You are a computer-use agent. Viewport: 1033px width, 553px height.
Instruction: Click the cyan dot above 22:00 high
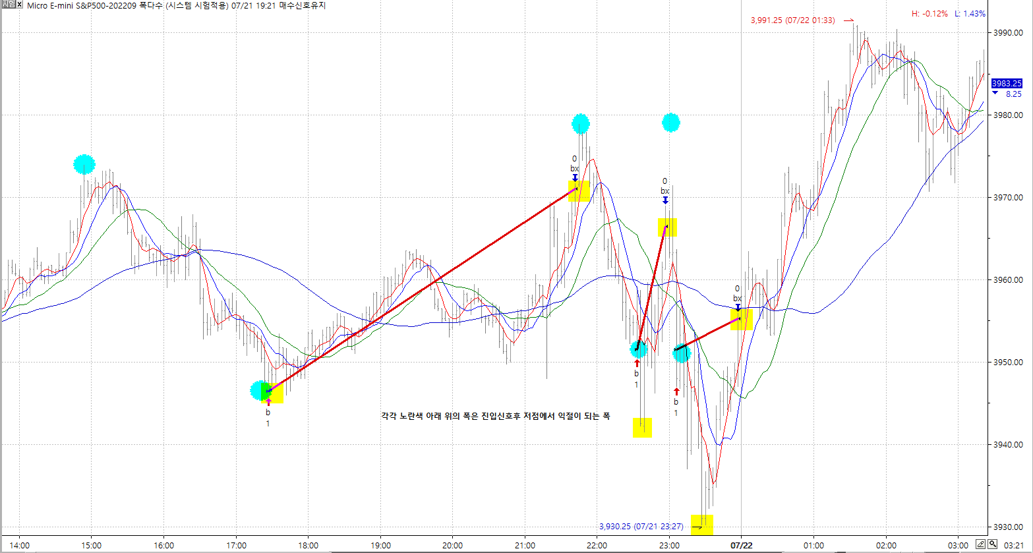tap(580, 123)
